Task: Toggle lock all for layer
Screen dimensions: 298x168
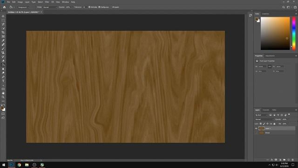Action: tap(274, 124)
